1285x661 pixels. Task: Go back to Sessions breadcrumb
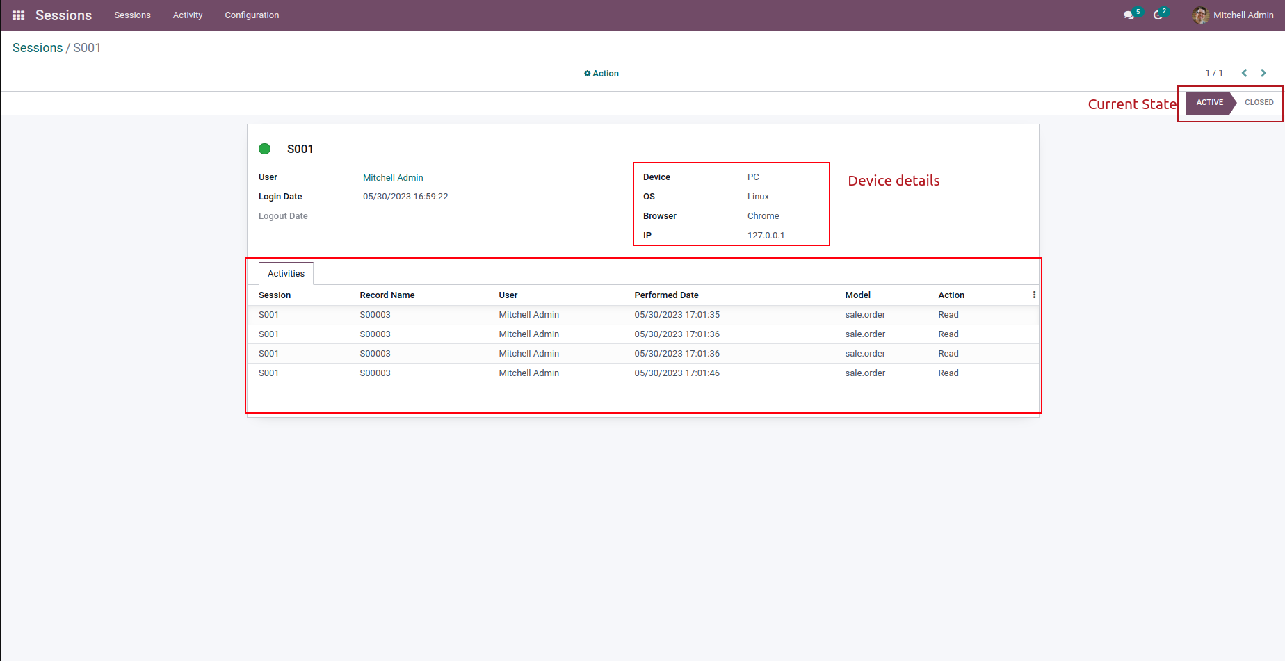click(38, 48)
